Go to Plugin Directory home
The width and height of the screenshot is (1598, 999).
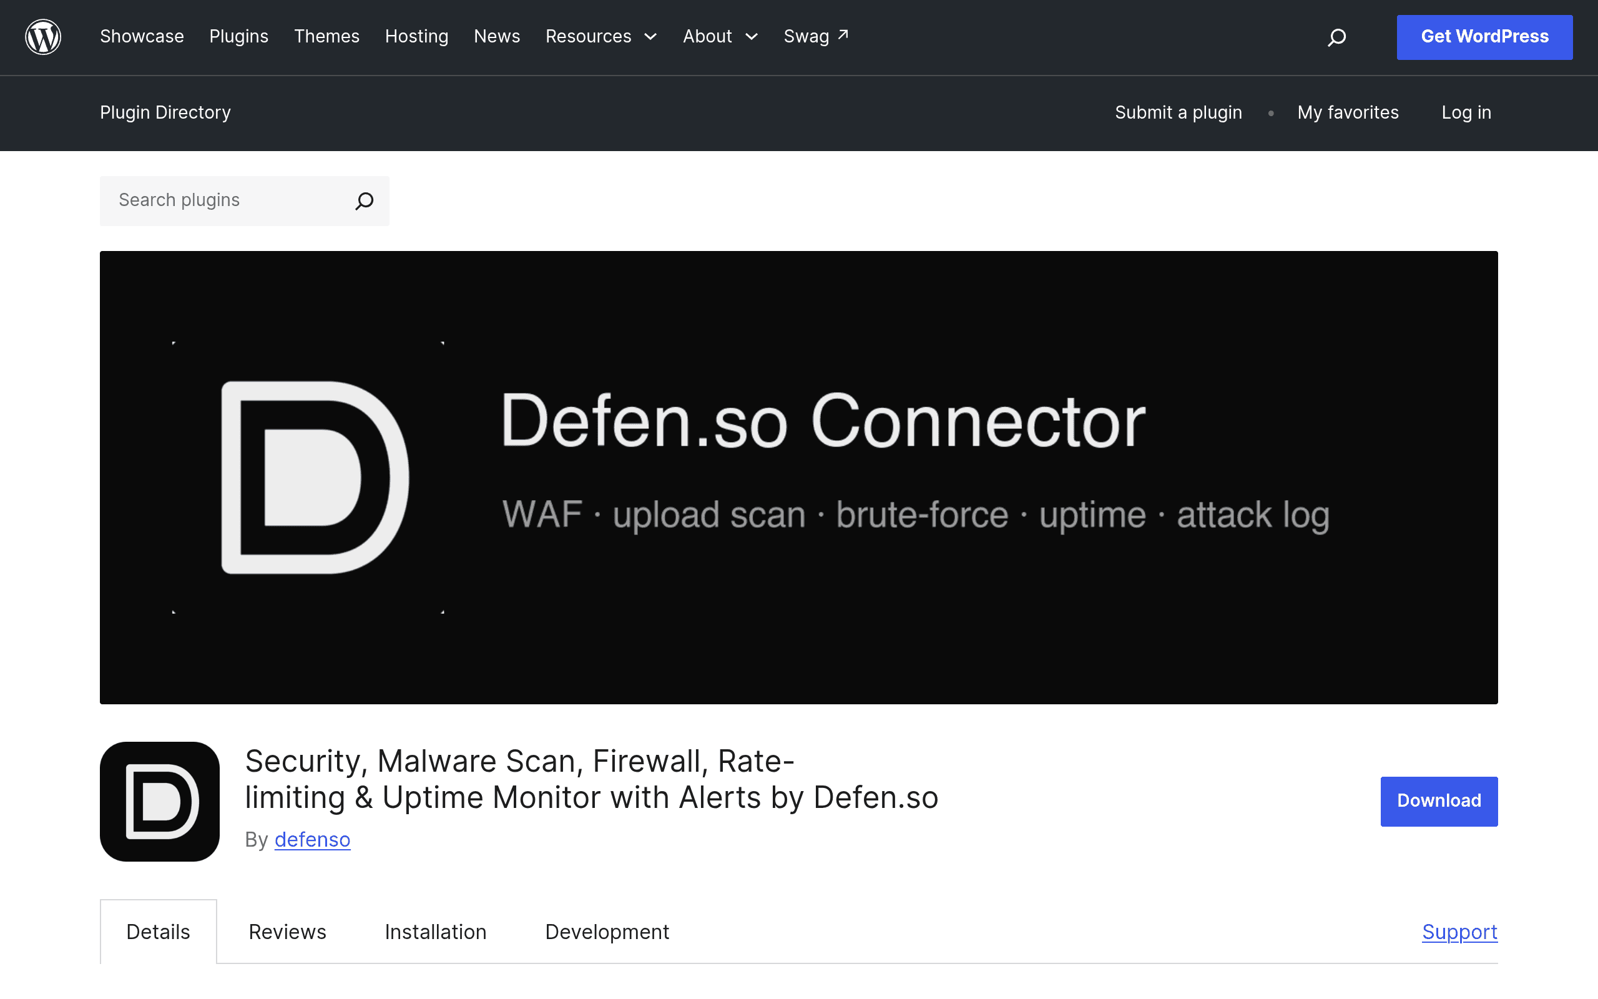point(165,112)
